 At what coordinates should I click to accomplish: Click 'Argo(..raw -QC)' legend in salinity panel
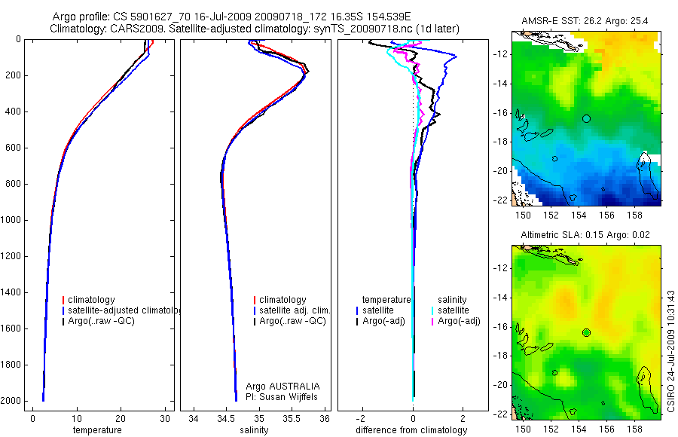[x=292, y=321]
